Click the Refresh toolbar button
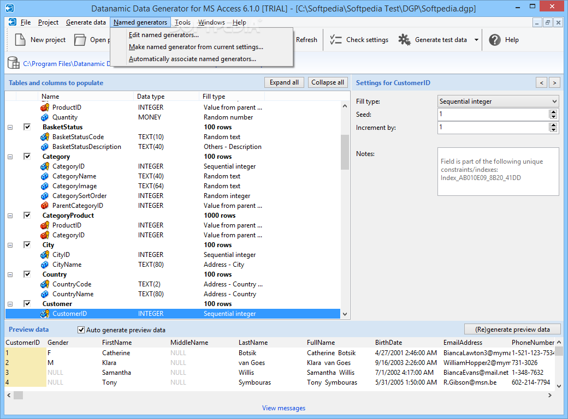 pos(306,40)
